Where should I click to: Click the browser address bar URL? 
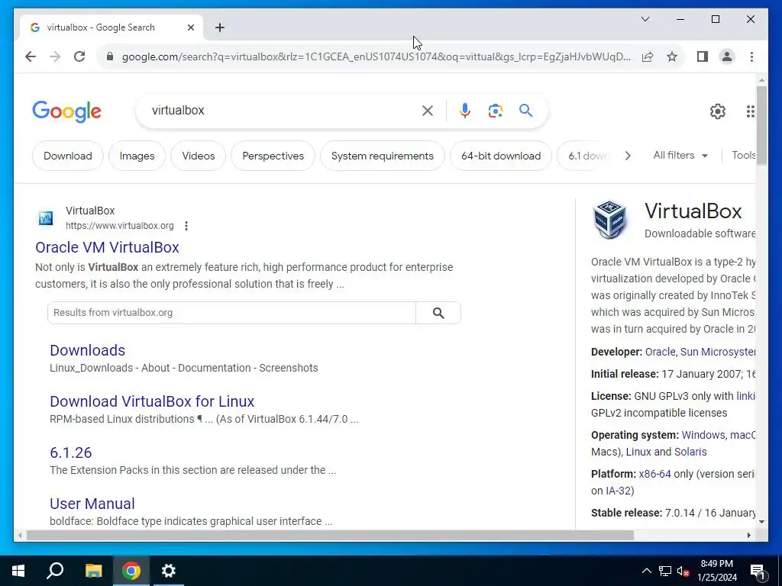(x=376, y=56)
